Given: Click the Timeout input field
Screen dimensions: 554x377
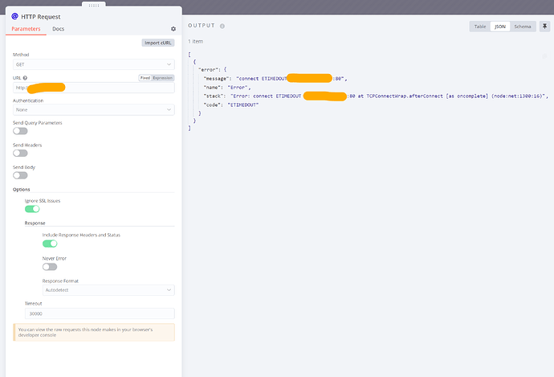Looking at the screenshot, I should [x=100, y=313].
